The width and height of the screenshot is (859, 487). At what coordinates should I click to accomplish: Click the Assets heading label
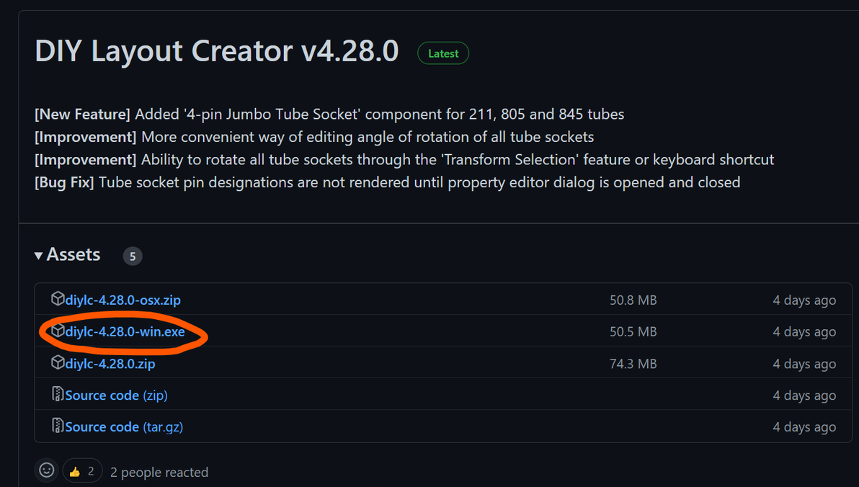74,255
